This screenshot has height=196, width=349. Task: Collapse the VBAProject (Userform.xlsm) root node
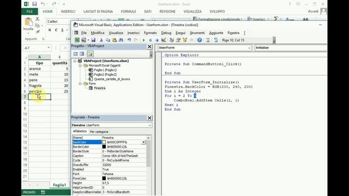point(75,61)
